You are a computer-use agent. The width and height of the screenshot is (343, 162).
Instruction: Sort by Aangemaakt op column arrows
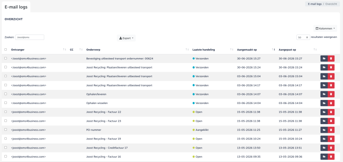pyautogui.click(x=273, y=50)
